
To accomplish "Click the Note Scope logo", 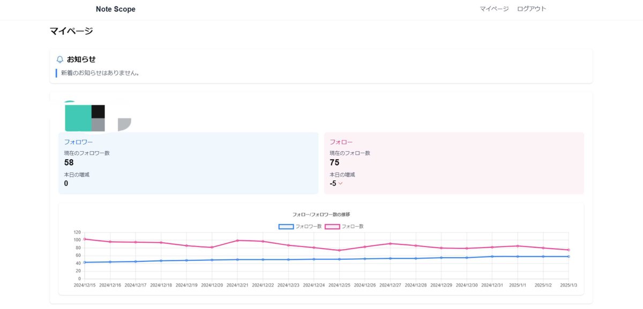I will (116, 9).
